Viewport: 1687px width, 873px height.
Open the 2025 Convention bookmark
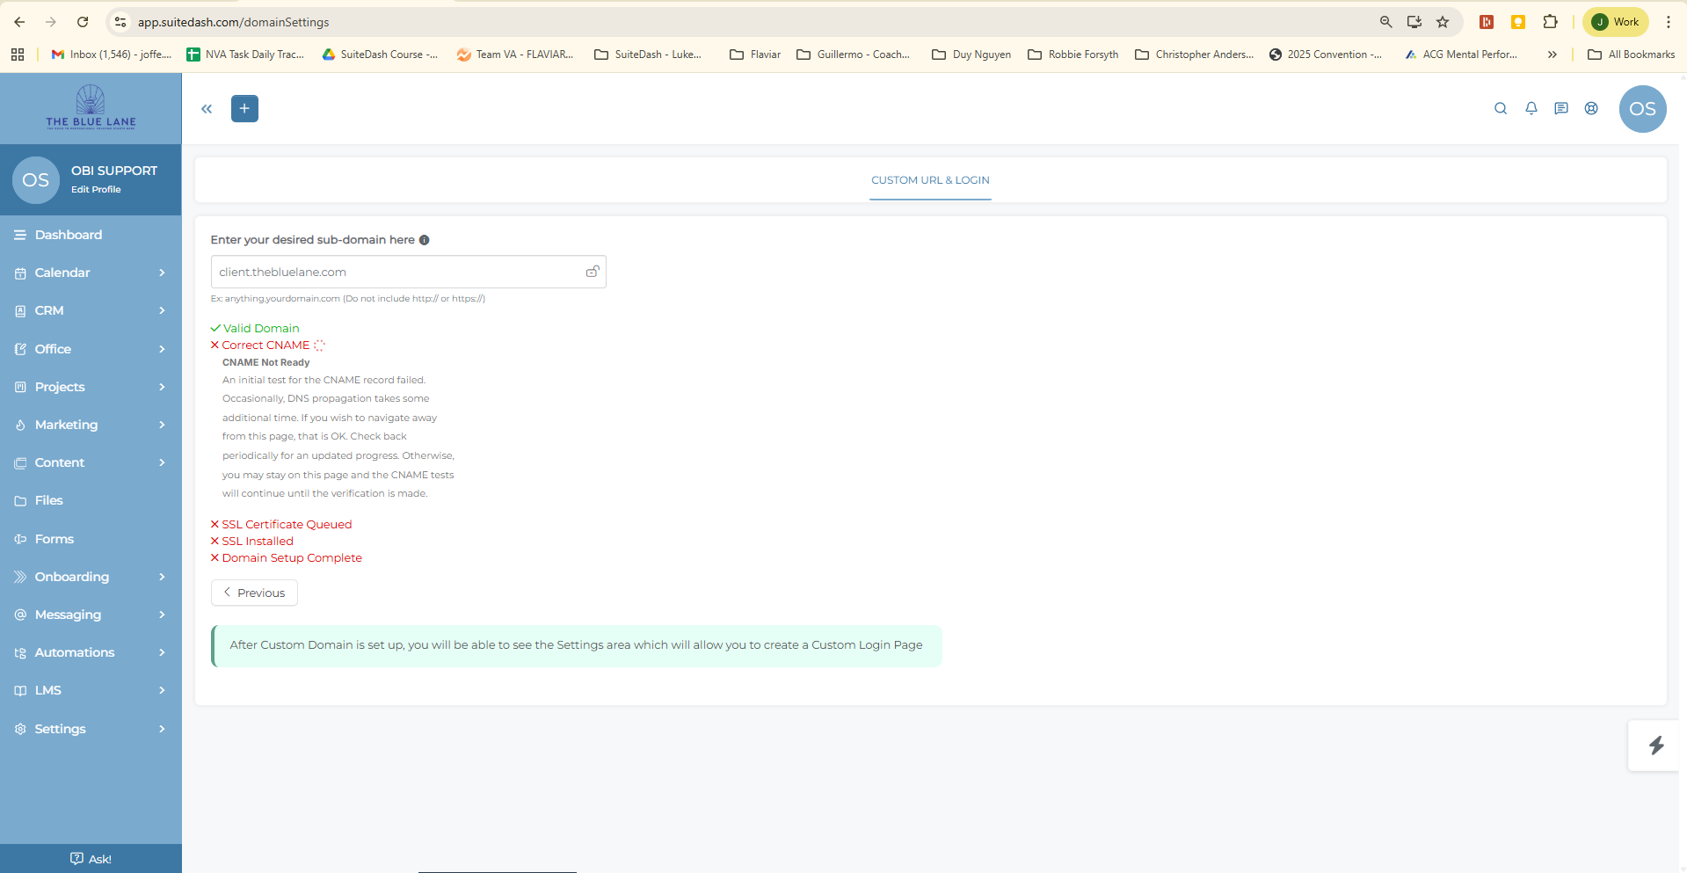pyautogui.click(x=1326, y=55)
